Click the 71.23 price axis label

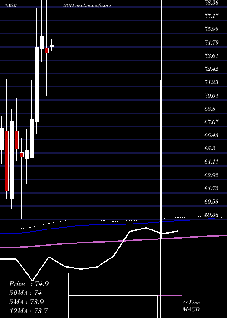click(212, 82)
